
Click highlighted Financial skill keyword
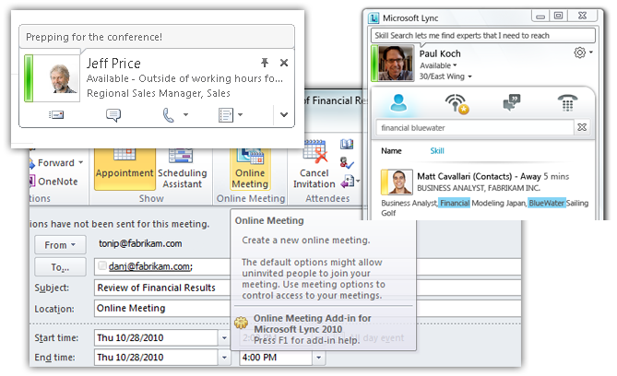pos(455,203)
